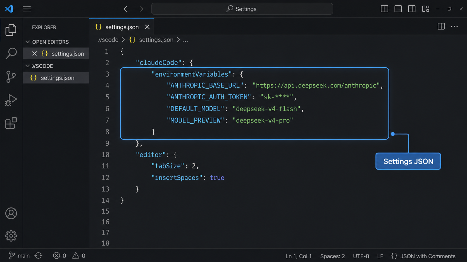Open the Search view in activity bar

(11, 53)
